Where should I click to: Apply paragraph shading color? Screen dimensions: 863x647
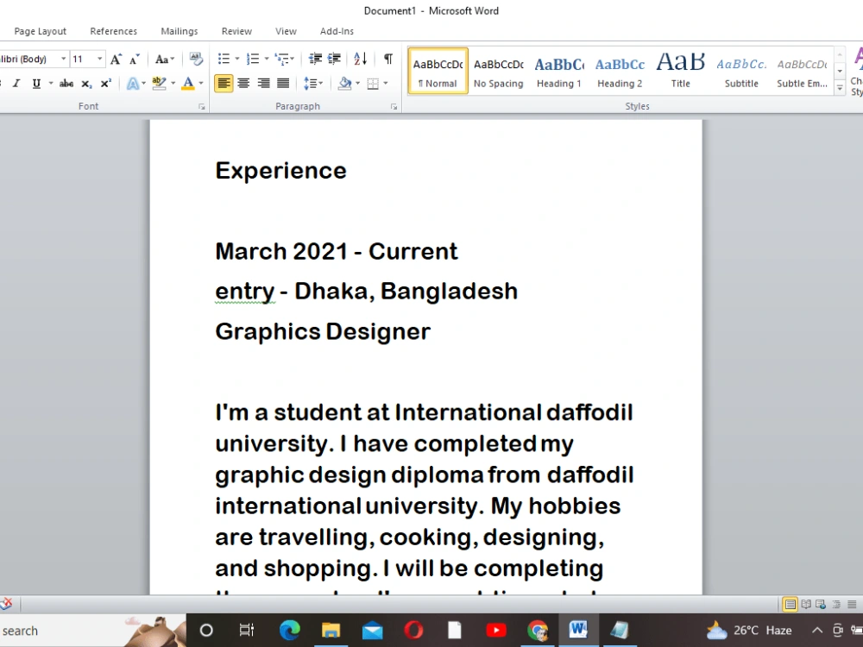point(345,84)
